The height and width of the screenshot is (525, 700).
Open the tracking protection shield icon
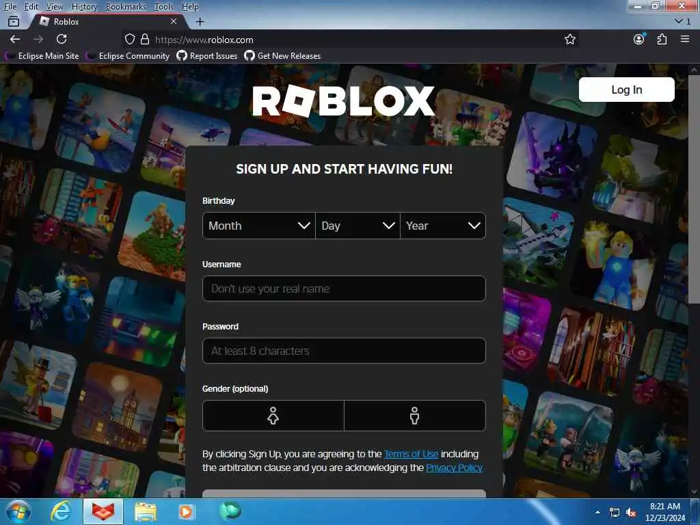(x=129, y=39)
